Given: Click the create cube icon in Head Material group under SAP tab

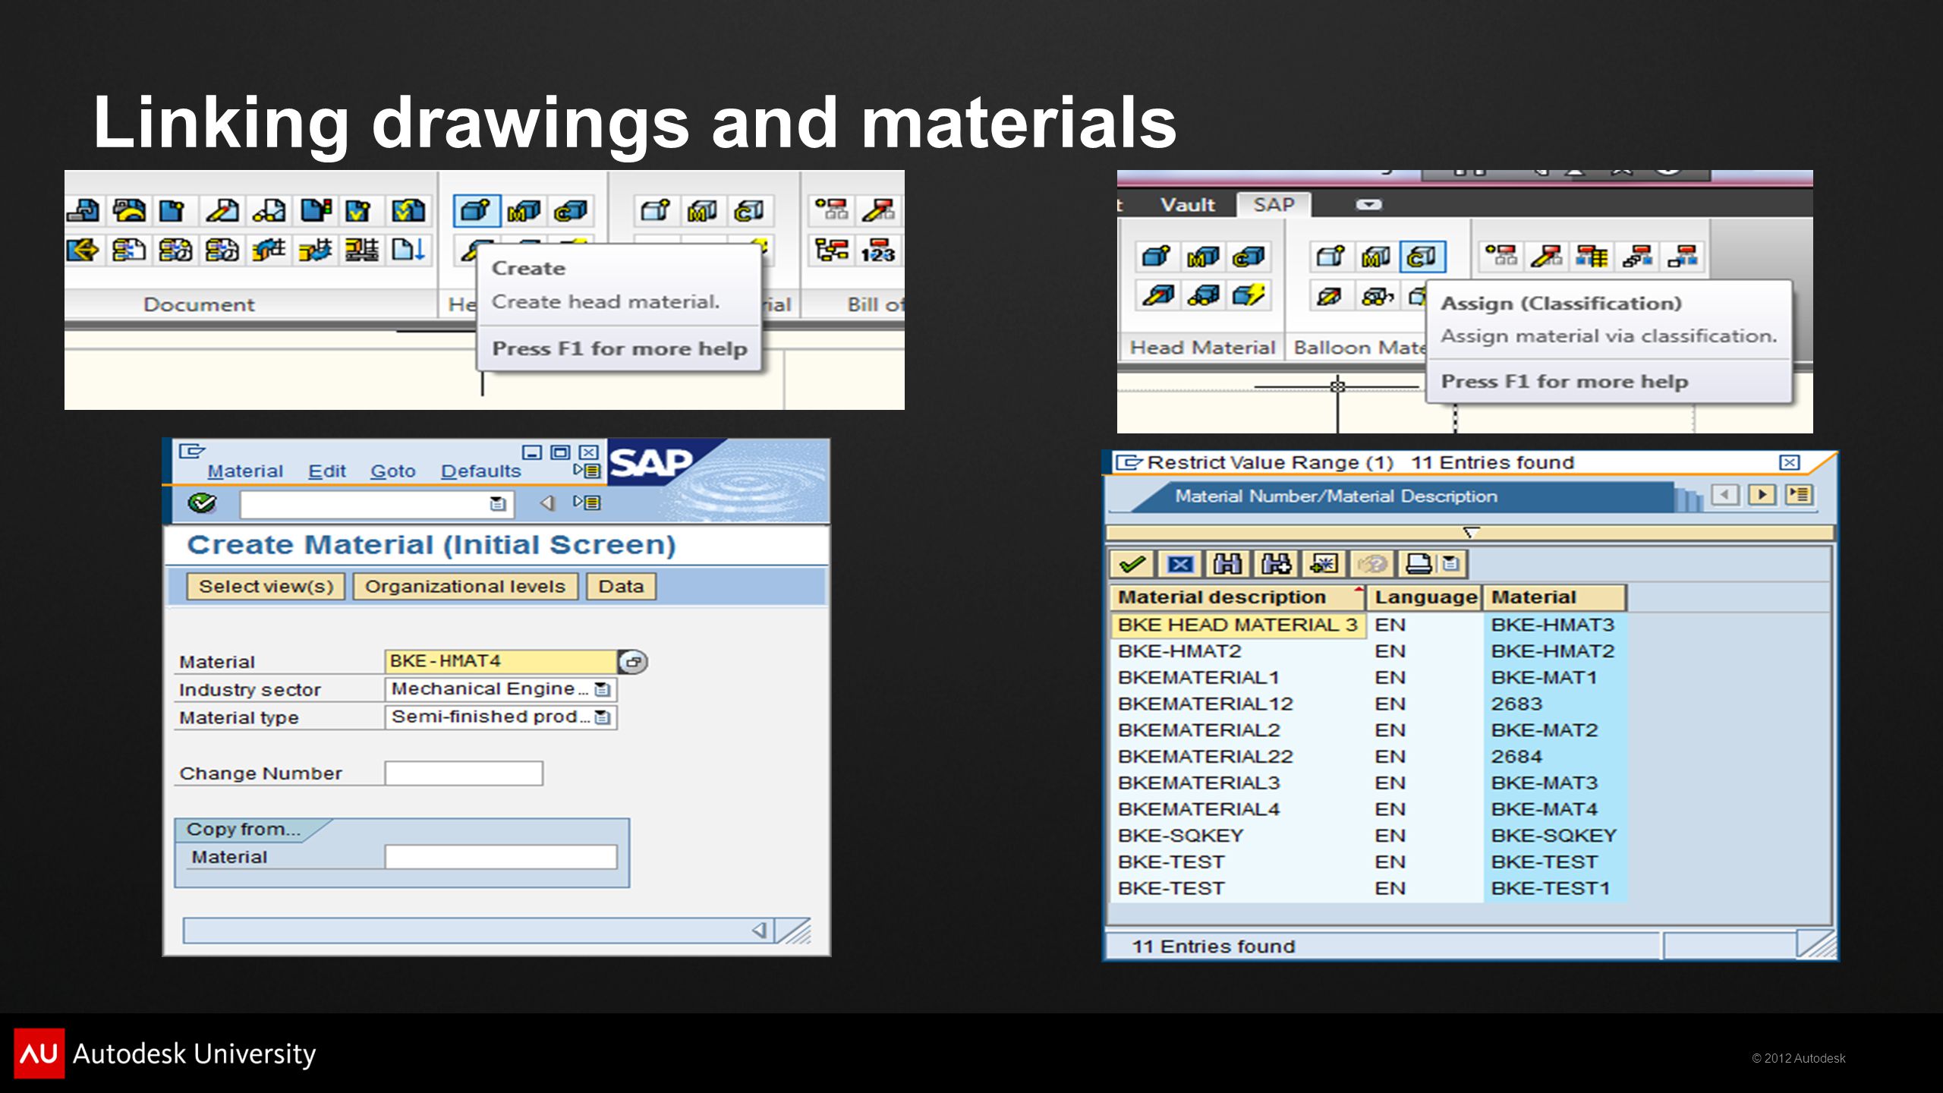Looking at the screenshot, I should pos(1156,257).
